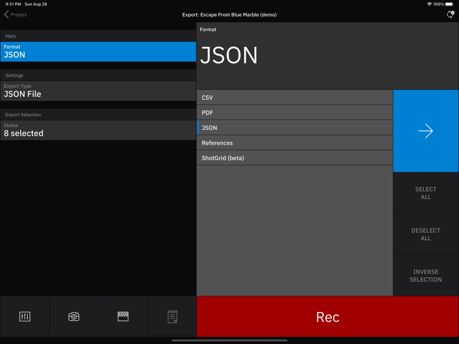
Task: Tap the sync status icon at top right
Action: (450, 14)
